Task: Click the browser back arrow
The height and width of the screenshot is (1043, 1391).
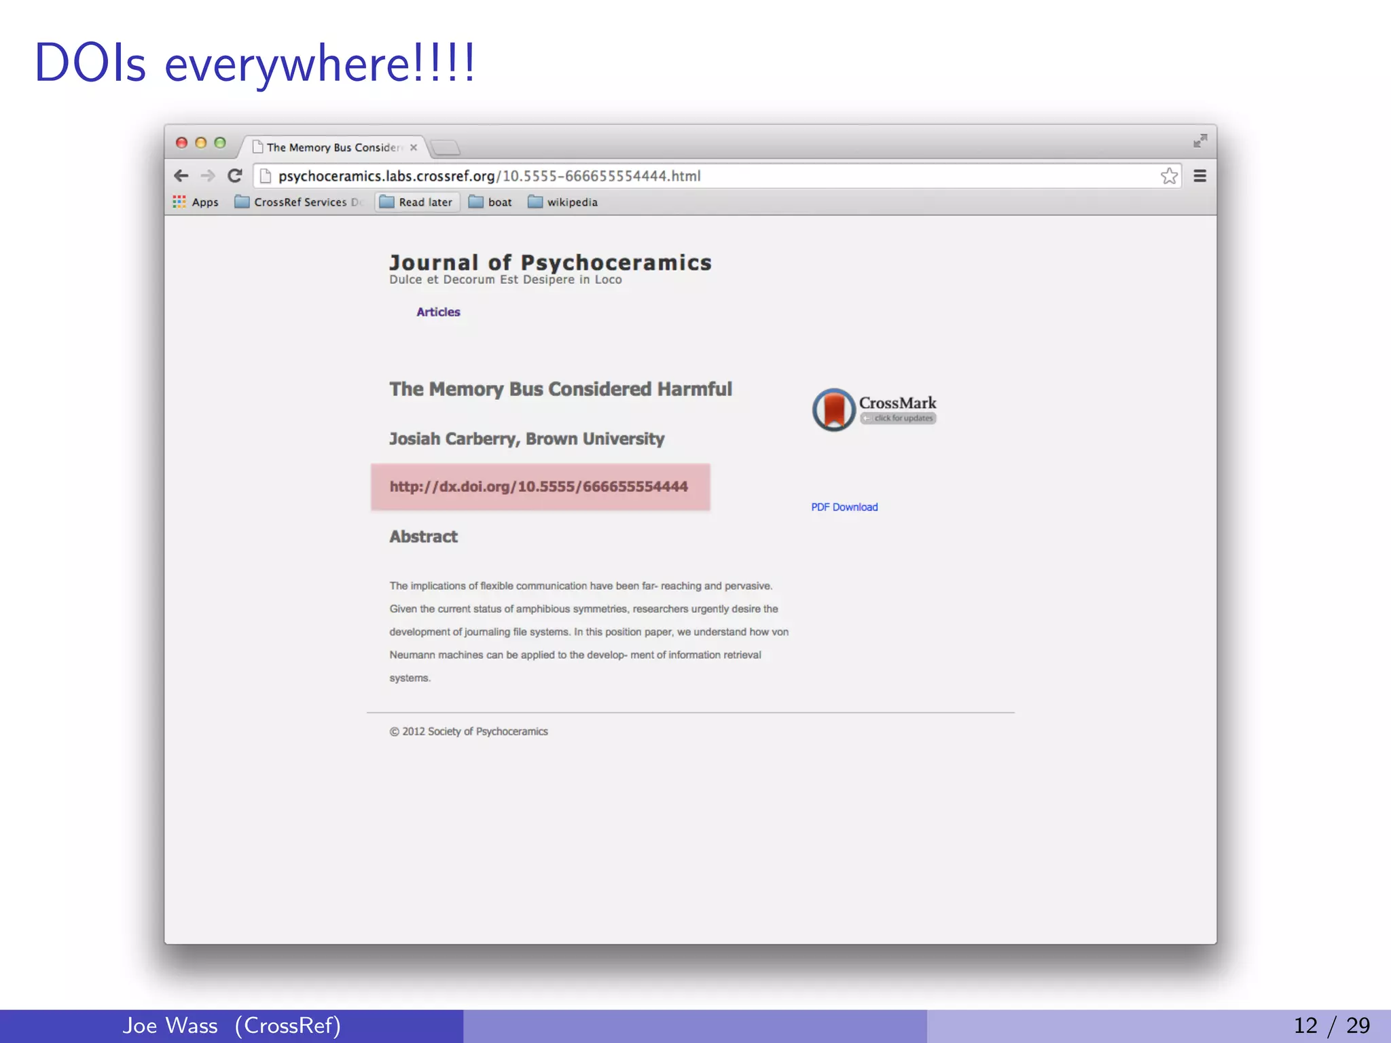Action: (181, 176)
